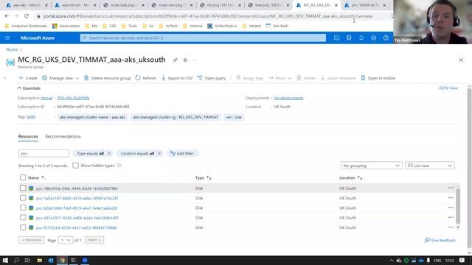This screenshot has height=265, width=472.
Task: Open Cloud Shell icon in header
Action: pos(336,38)
